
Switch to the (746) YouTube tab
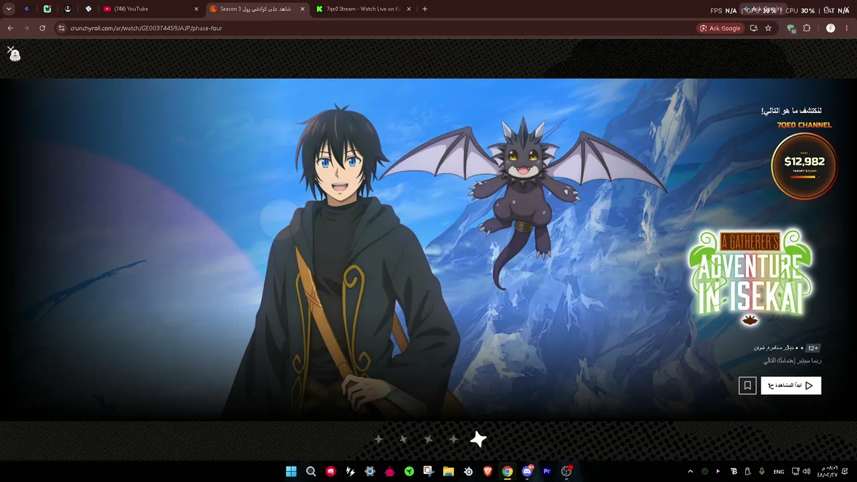click(151, 9)
